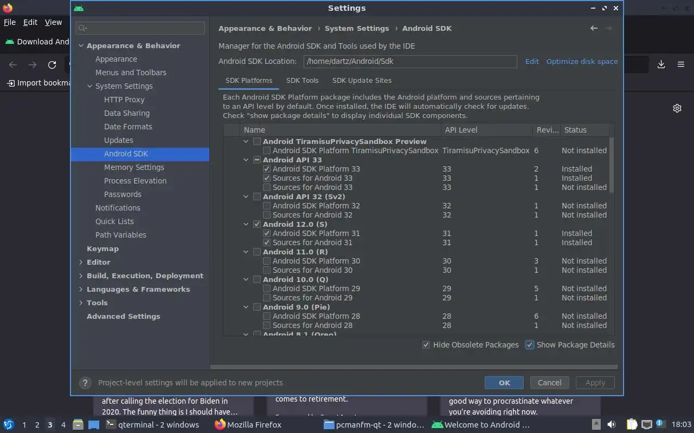Image resolution: width=694 pixels, height=433 pixels.
Task: Click the volume icon in system tray
Action: coord(611,425)
